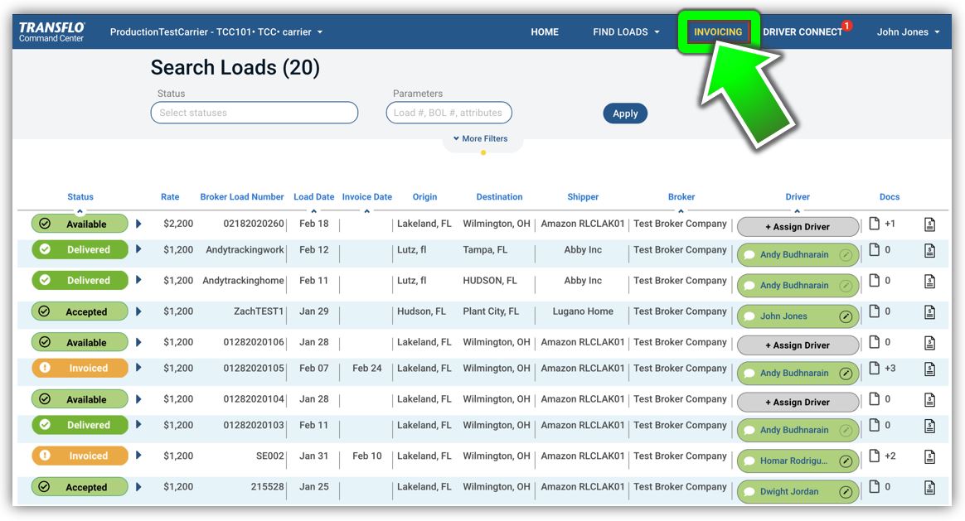Click the Parameters search input field
The width and height of the screenshot is (965, 521).
449,113
